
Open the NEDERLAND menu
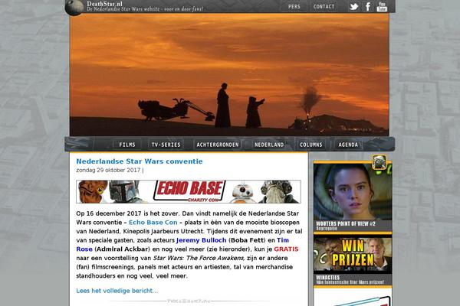click(x=269, y=145)
